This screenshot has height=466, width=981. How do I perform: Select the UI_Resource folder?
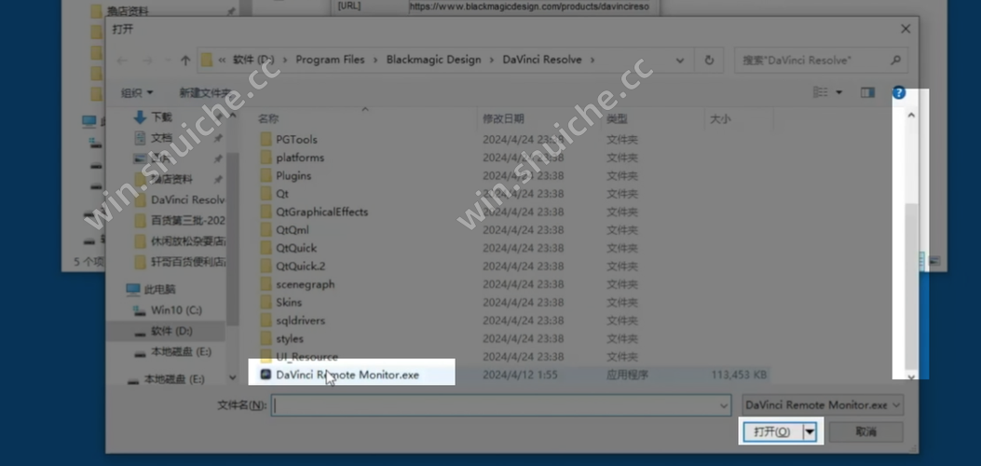click(x=307, y=357)
